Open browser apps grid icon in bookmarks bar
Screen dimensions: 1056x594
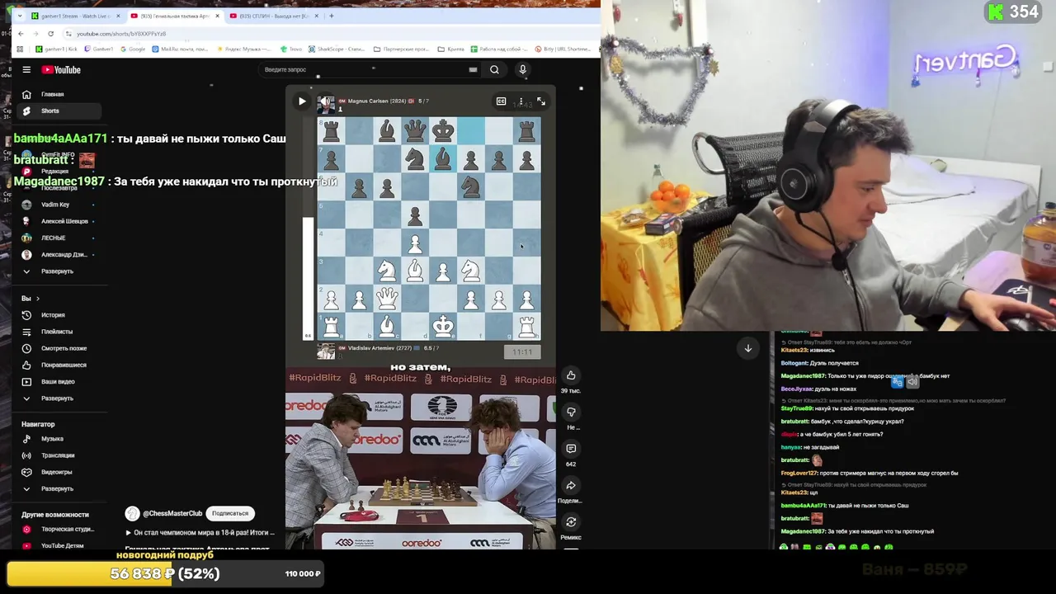(20, 49)
